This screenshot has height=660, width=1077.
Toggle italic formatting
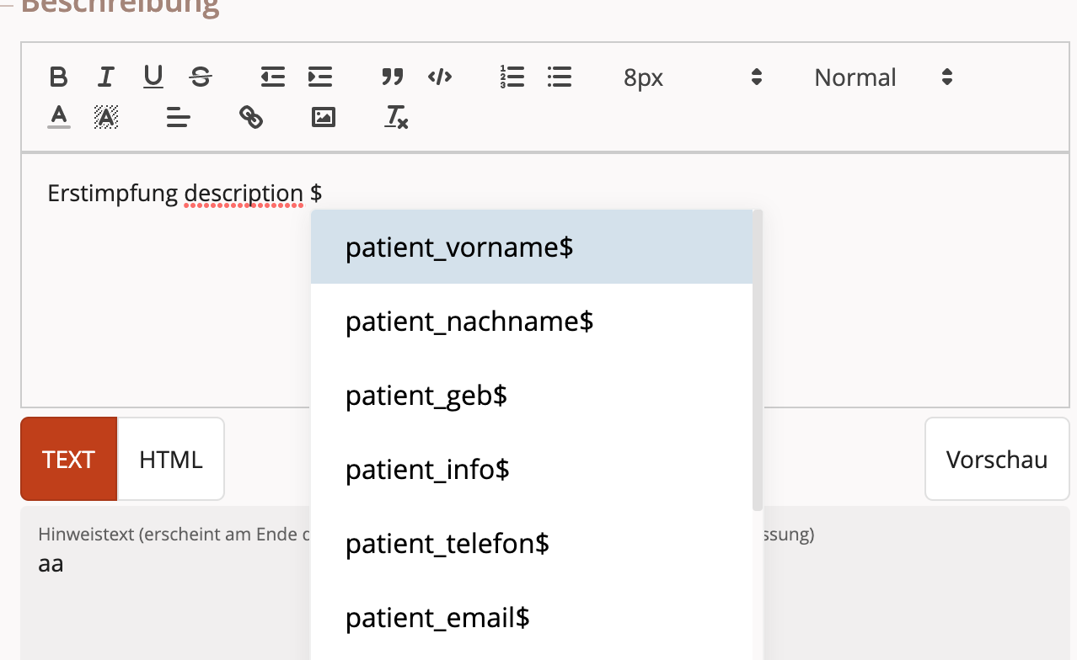pyautogui.click(x=105, y=77)
